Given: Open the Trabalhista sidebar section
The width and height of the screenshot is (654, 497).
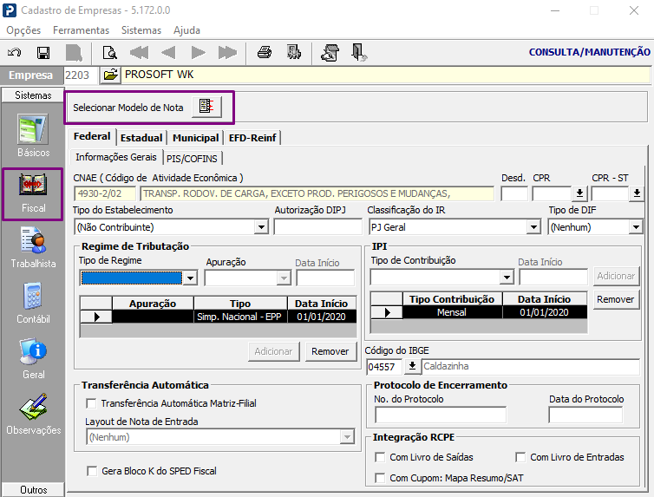Looking at the screenshot, I should [33, 248].
